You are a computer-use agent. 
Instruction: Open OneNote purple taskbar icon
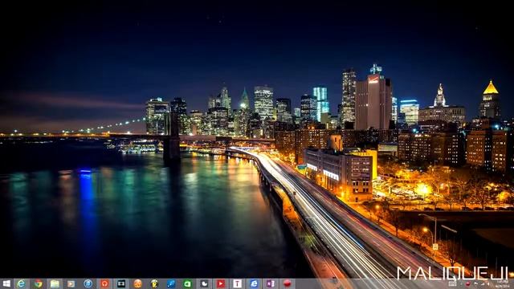click(x=271, y=283)
